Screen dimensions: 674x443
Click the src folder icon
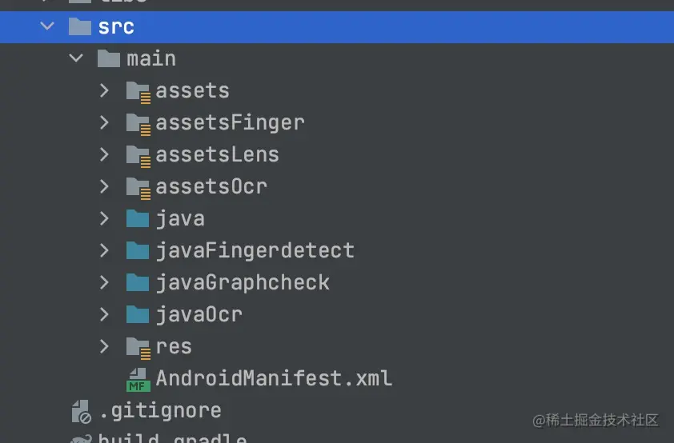tap(80, 26)
